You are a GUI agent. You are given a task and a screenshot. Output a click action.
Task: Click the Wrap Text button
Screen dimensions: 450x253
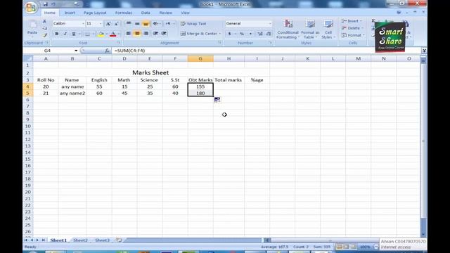193,24
